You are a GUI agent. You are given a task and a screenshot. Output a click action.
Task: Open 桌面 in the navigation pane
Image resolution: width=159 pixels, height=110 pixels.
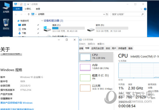point(22,25)
